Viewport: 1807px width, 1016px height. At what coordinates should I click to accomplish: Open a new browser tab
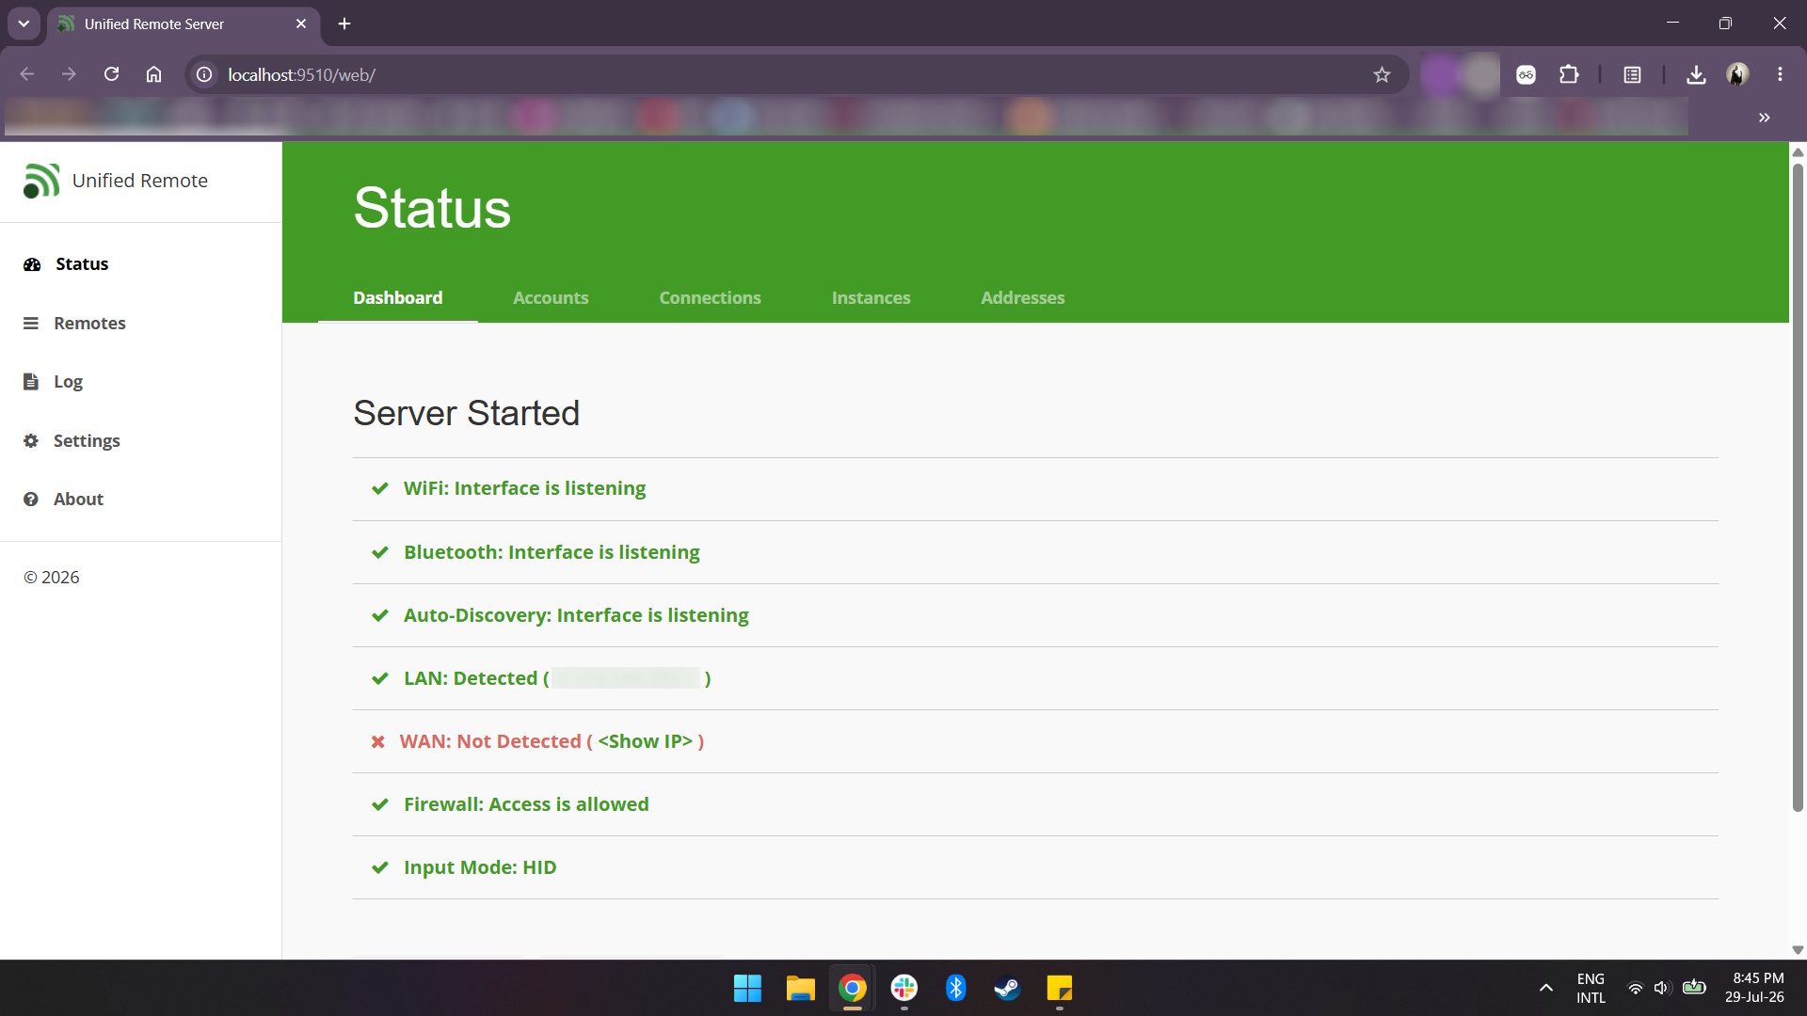[x=344, y=24]
